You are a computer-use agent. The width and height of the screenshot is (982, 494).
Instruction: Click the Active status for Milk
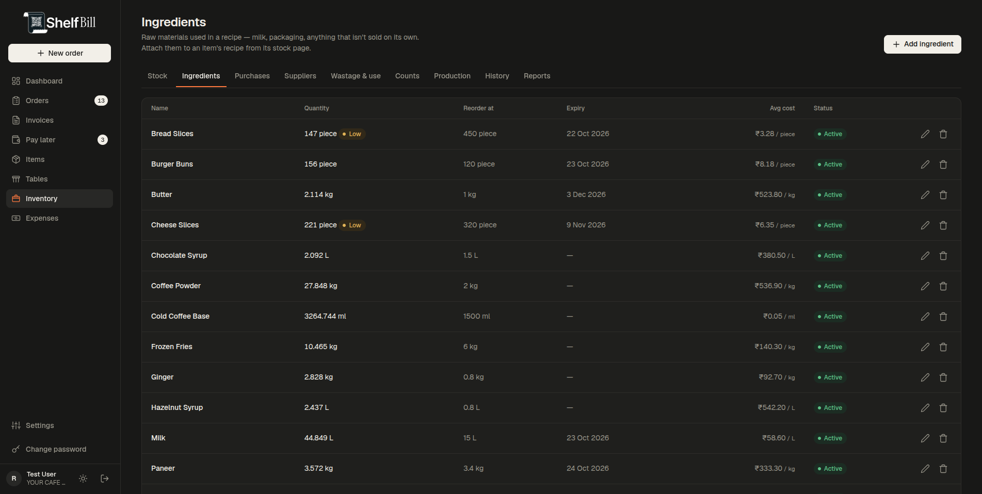pos(830,438)
